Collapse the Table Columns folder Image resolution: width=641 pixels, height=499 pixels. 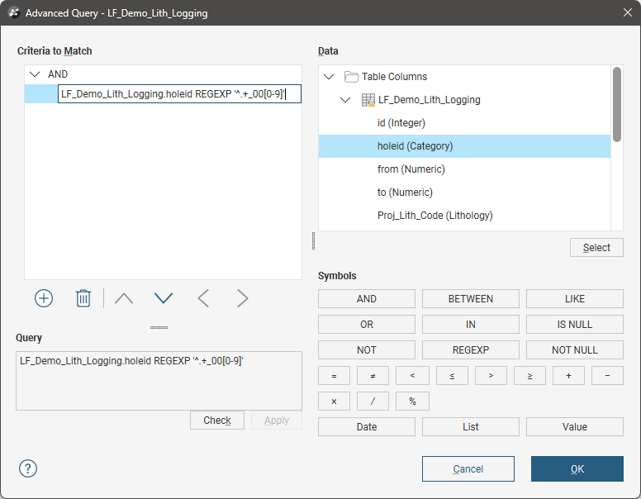click(329, 77)
